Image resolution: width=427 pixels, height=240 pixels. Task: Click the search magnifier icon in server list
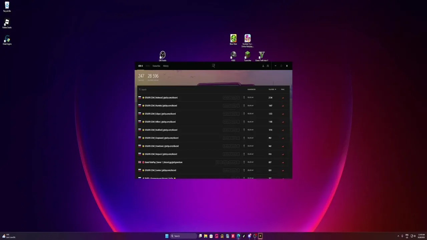coord(140,89)
